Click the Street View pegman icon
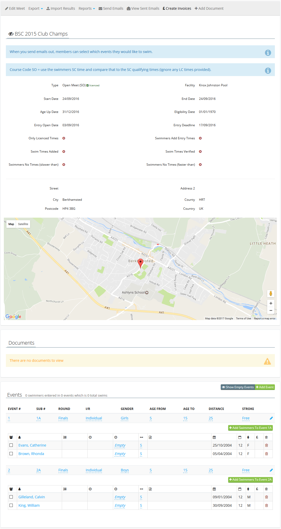The image size is (281, 529). coord(271,293)
